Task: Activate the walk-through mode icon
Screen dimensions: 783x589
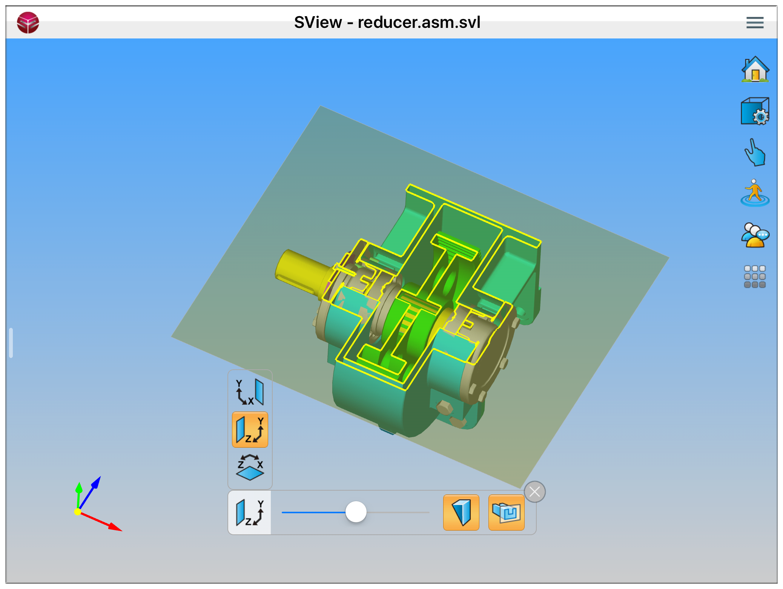Action: click(x=755, y=193)
